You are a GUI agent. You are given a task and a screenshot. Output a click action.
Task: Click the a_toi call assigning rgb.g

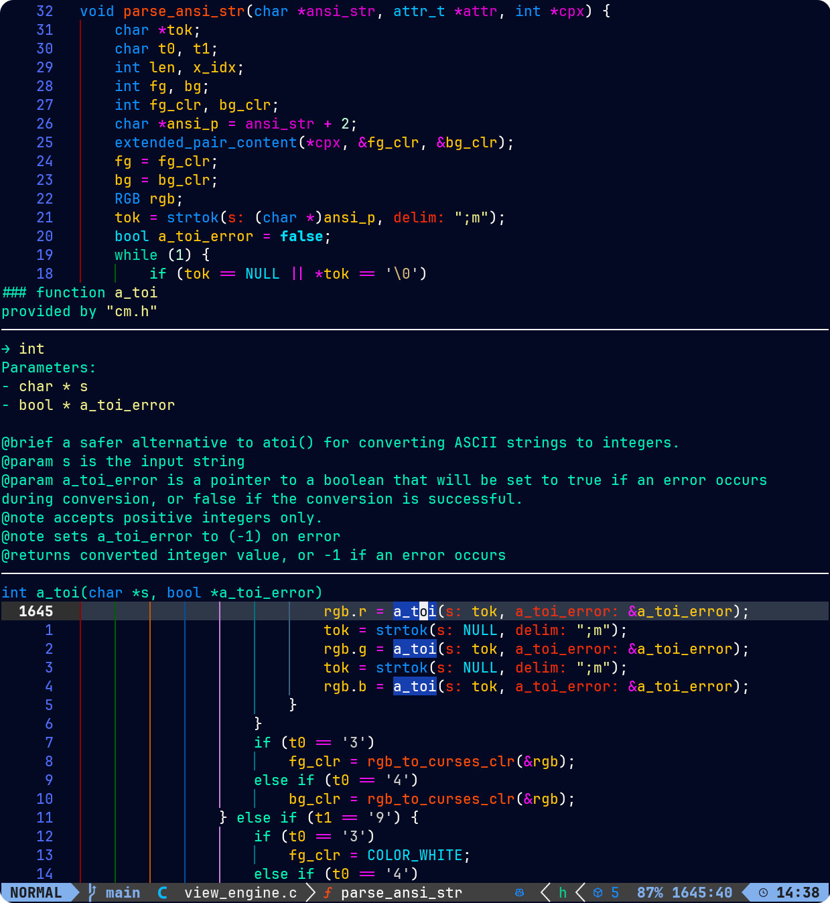click(415, 649)
